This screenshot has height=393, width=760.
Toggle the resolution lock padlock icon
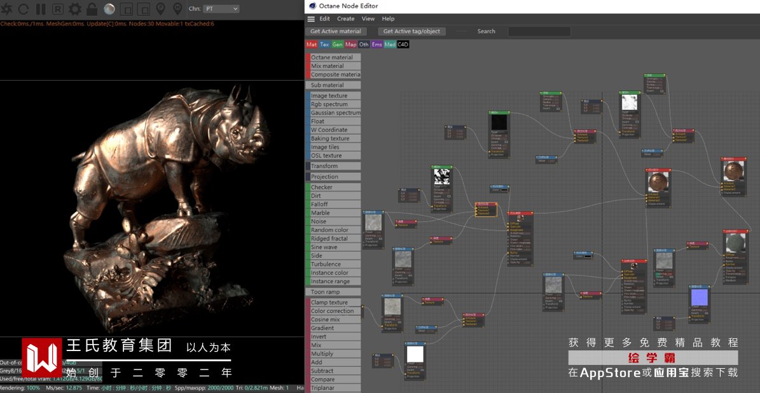click(92, 9)
